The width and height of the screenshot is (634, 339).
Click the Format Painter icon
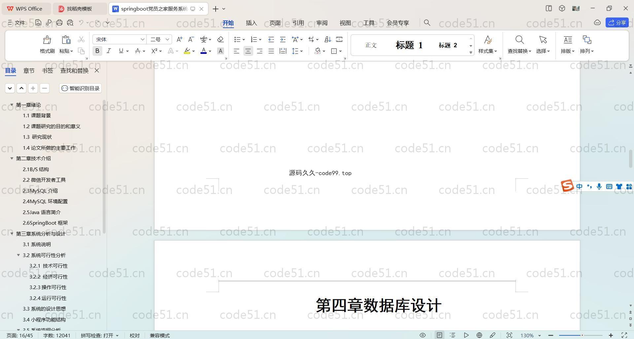47,40
